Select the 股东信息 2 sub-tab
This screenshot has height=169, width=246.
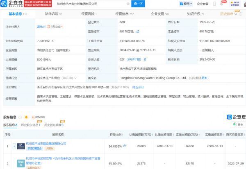pos(10,125)
